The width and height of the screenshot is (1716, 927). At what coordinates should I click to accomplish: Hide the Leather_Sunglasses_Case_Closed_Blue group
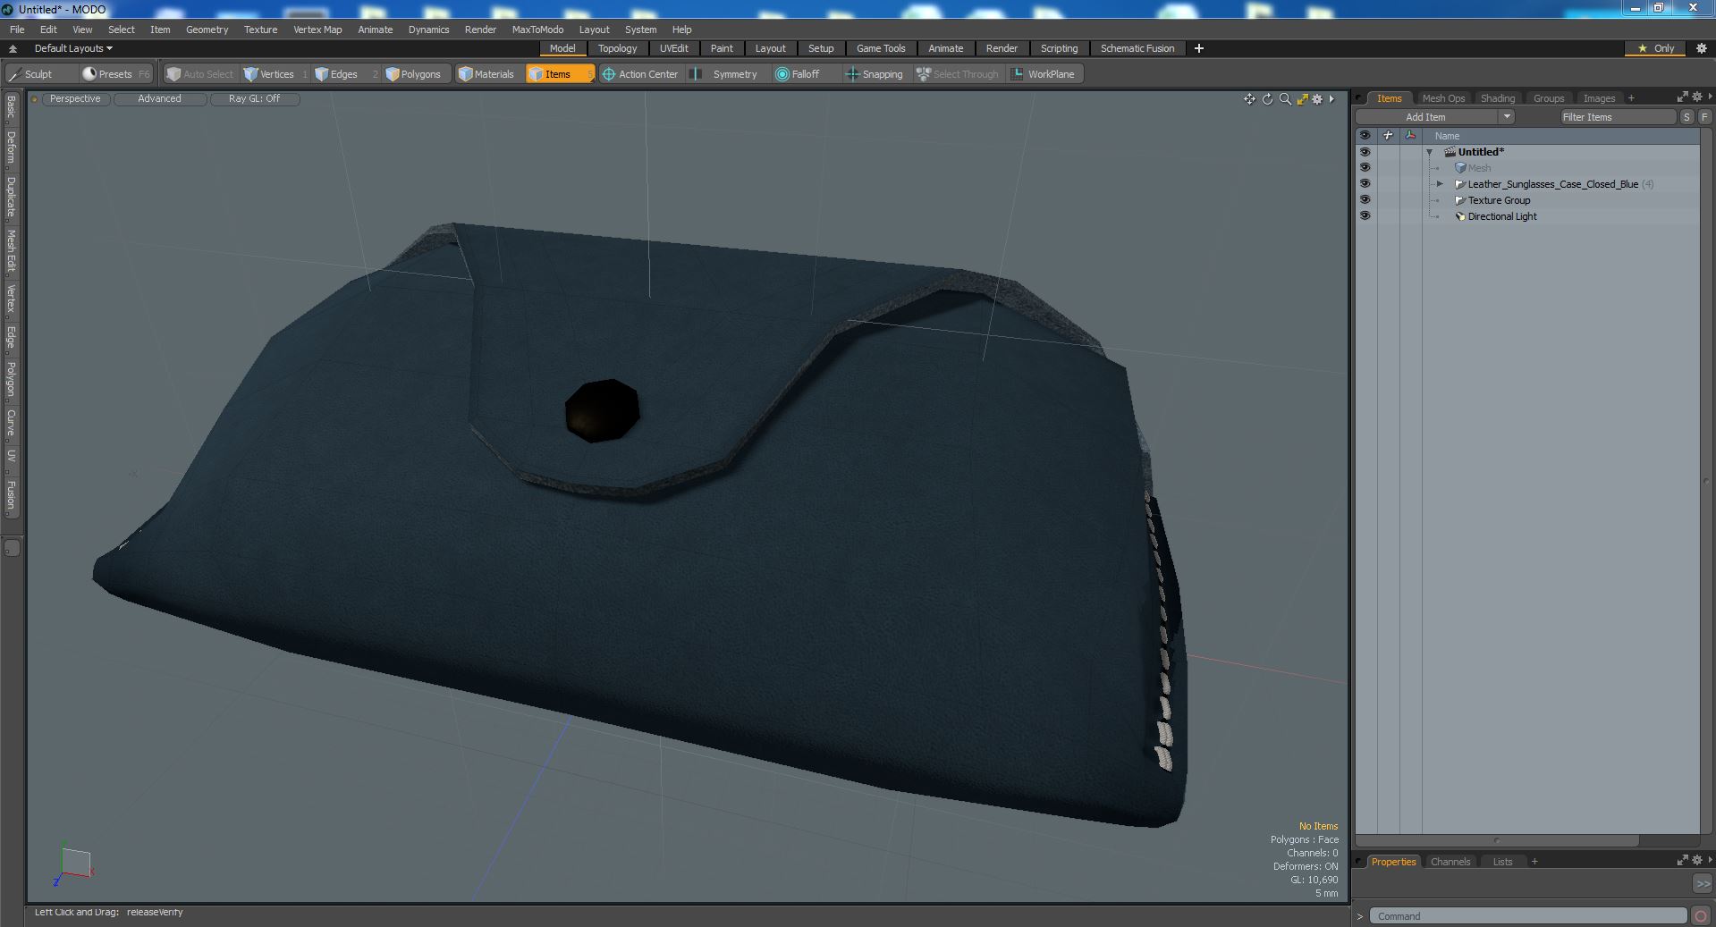pyautogui.click(x=1365, y=184)
